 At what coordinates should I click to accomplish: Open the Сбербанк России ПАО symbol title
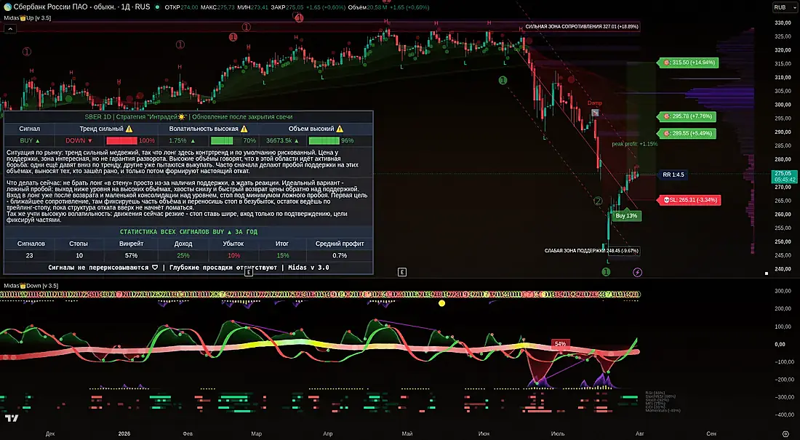coord(81,7)
